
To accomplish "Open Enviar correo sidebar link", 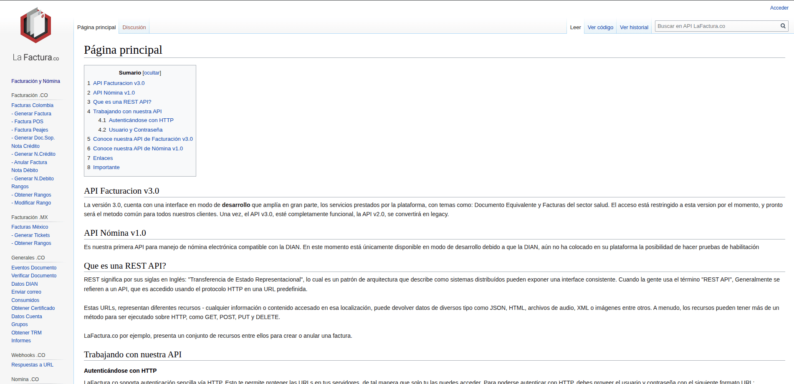I will [x=26, y=292].
